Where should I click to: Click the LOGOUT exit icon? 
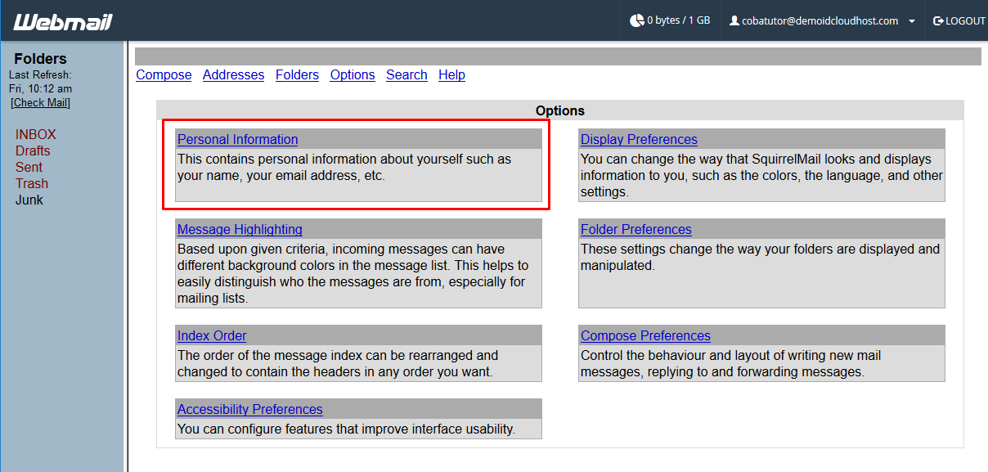point(937,20)
